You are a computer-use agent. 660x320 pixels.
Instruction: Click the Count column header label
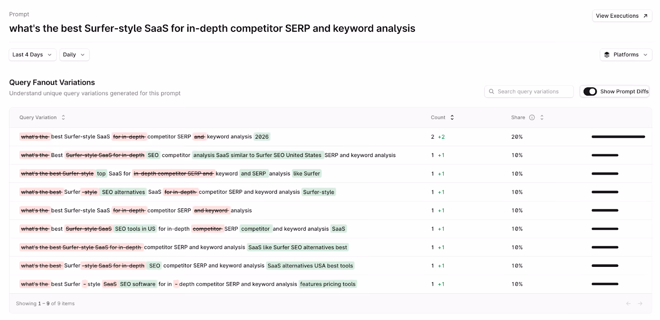pyautogui.click(x=438, y=117)
